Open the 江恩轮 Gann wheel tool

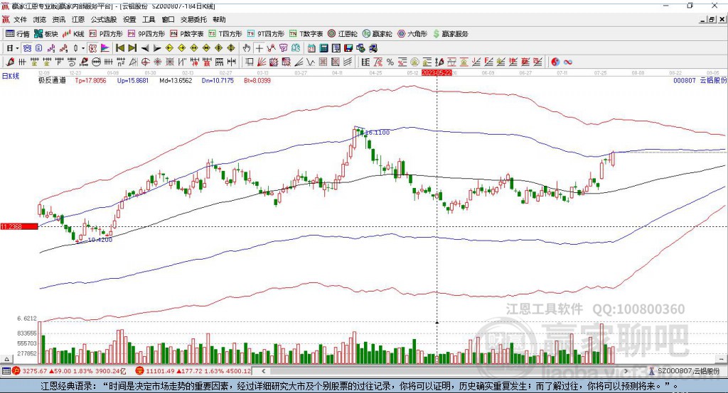(343, 34)
